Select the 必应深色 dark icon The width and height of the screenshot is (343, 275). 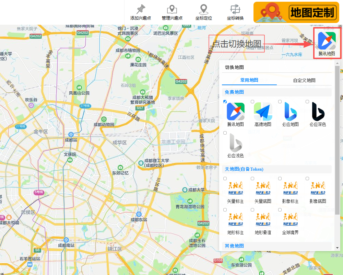[318, 112]
